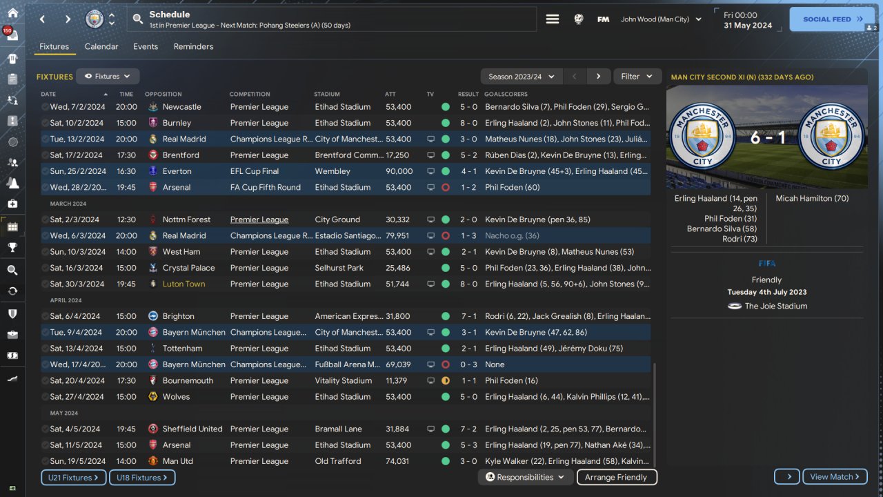Open the hamburger menu in the top bar
Viewport: 883px width, 497px height.
pos(553,19)
